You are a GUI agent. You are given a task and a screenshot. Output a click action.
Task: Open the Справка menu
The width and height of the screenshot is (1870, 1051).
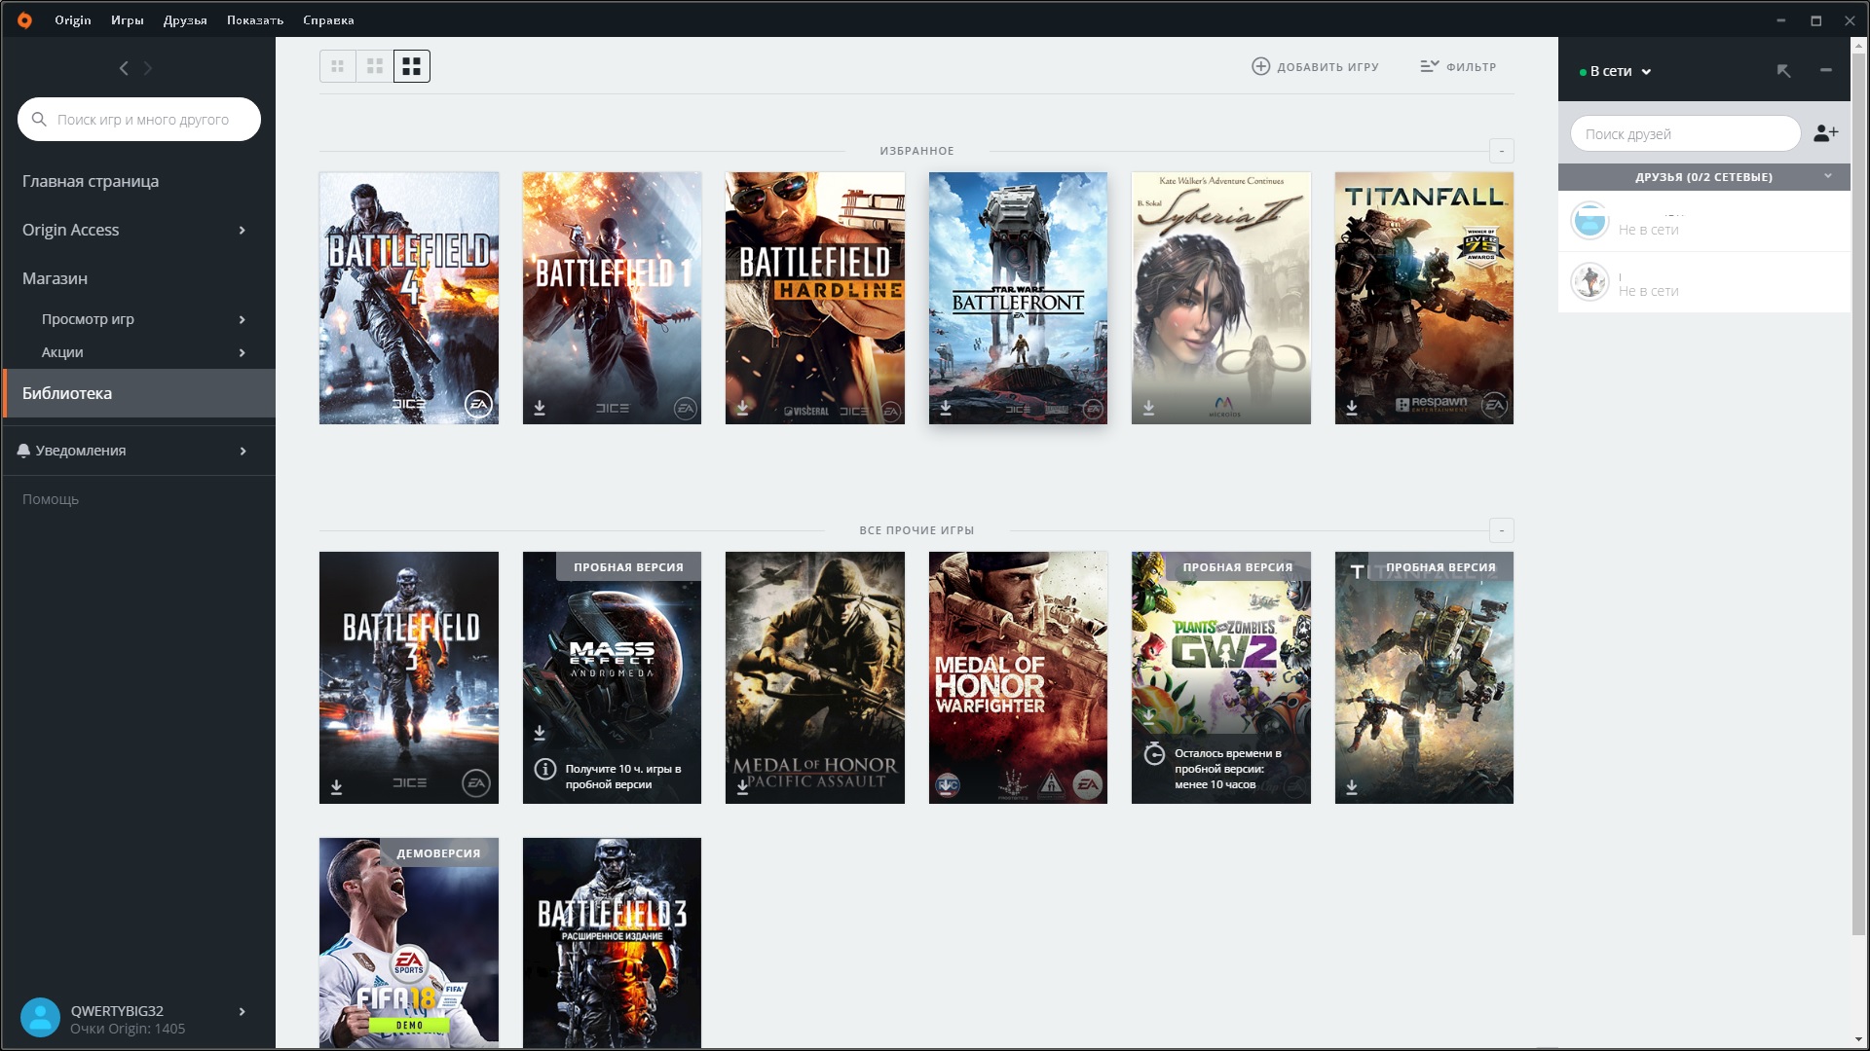coord(328,19)
